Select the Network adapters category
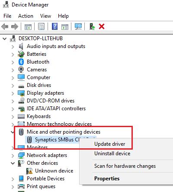This screenshot has width=173, height=192. 47,155
